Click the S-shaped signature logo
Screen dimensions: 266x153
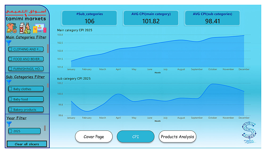pyautogui.click(x=249, y=133)
